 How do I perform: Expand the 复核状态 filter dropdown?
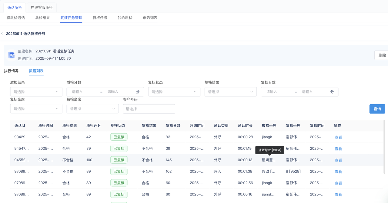coord(174,92)
